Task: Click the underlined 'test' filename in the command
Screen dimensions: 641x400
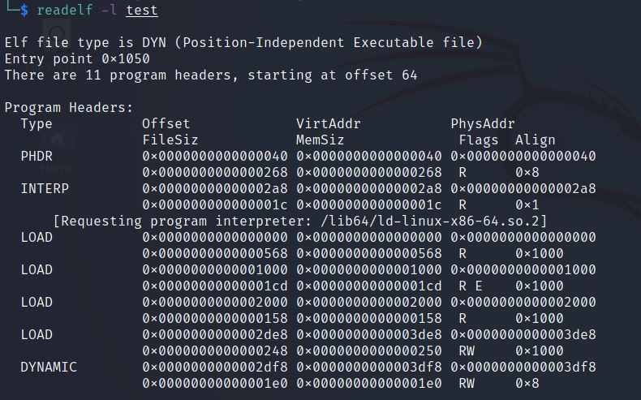Action: click(142, 10)
